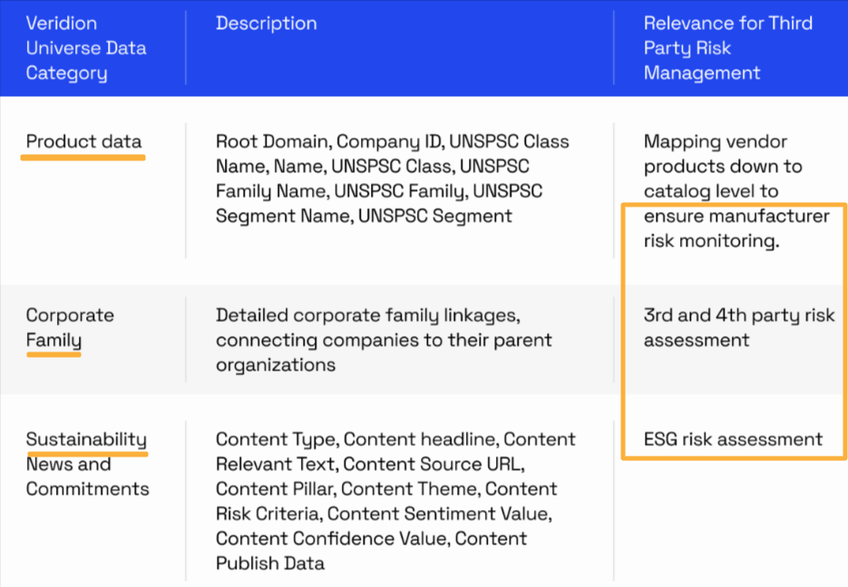Open the underlined Sustainability label

pyautogui.click(x=86, y=439)
